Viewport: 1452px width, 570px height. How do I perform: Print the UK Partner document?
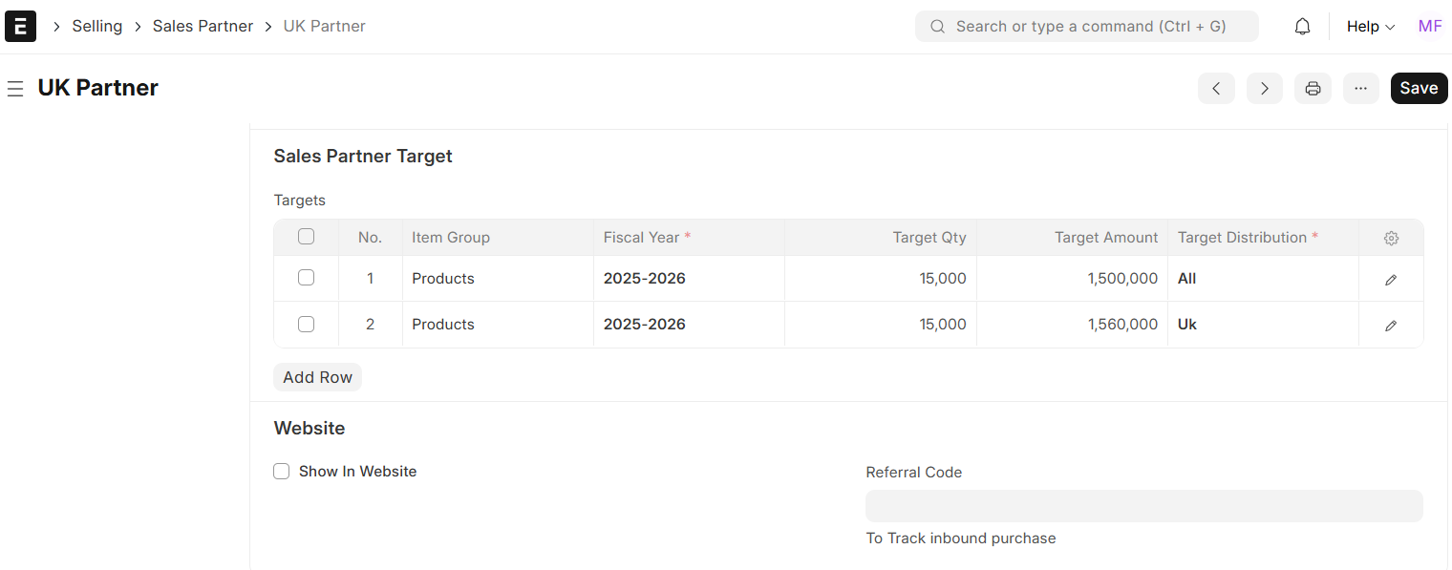tap(1313, 88)
